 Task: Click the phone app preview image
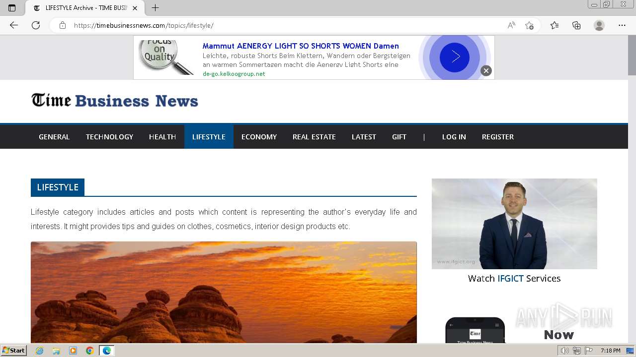475,330
